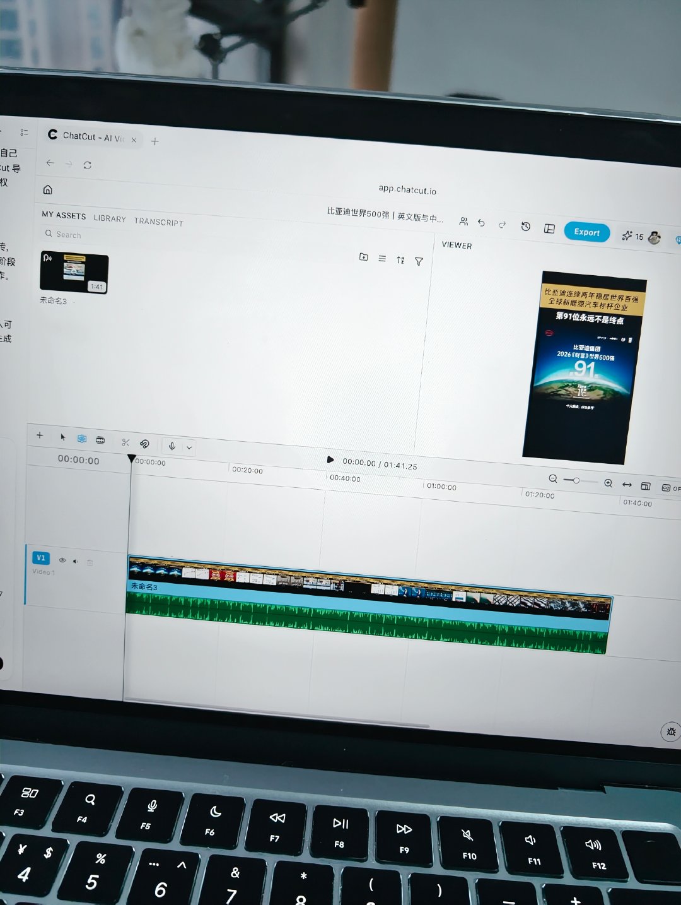This screenshot has width=681, height=905.
Task: Close the ChatCut browser tab
Action: point(134,139)
